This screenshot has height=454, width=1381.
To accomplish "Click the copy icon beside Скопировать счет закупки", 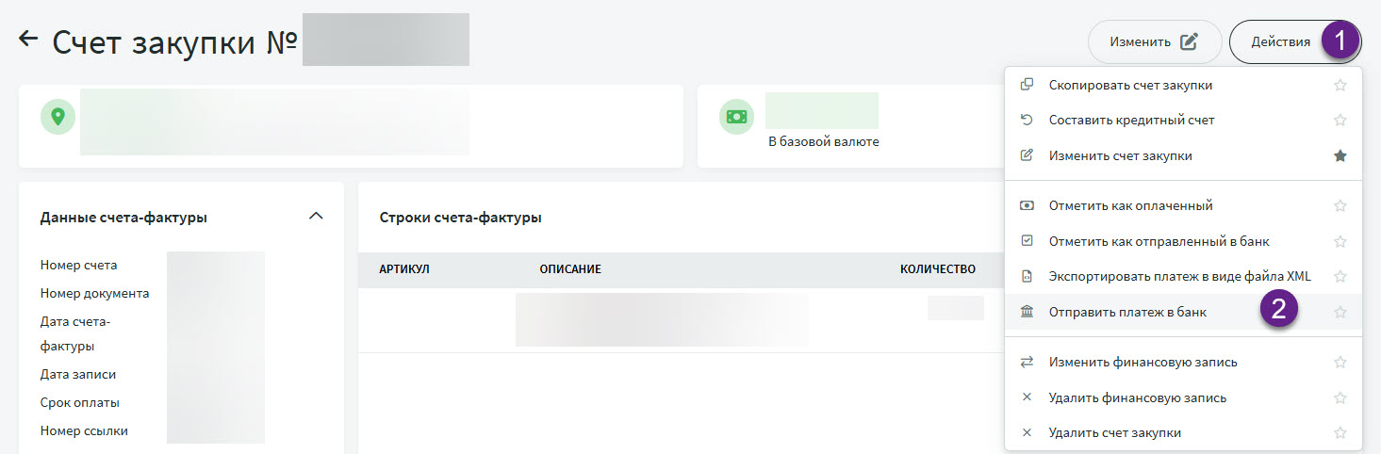I will [x=1028, y=85].
